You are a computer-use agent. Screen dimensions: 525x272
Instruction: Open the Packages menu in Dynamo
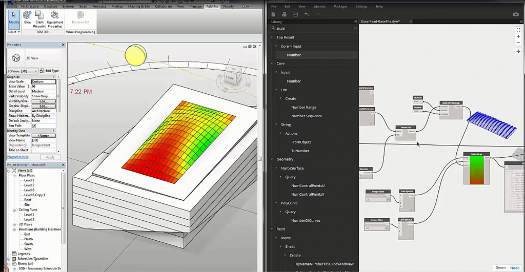(x=340, y=6)
